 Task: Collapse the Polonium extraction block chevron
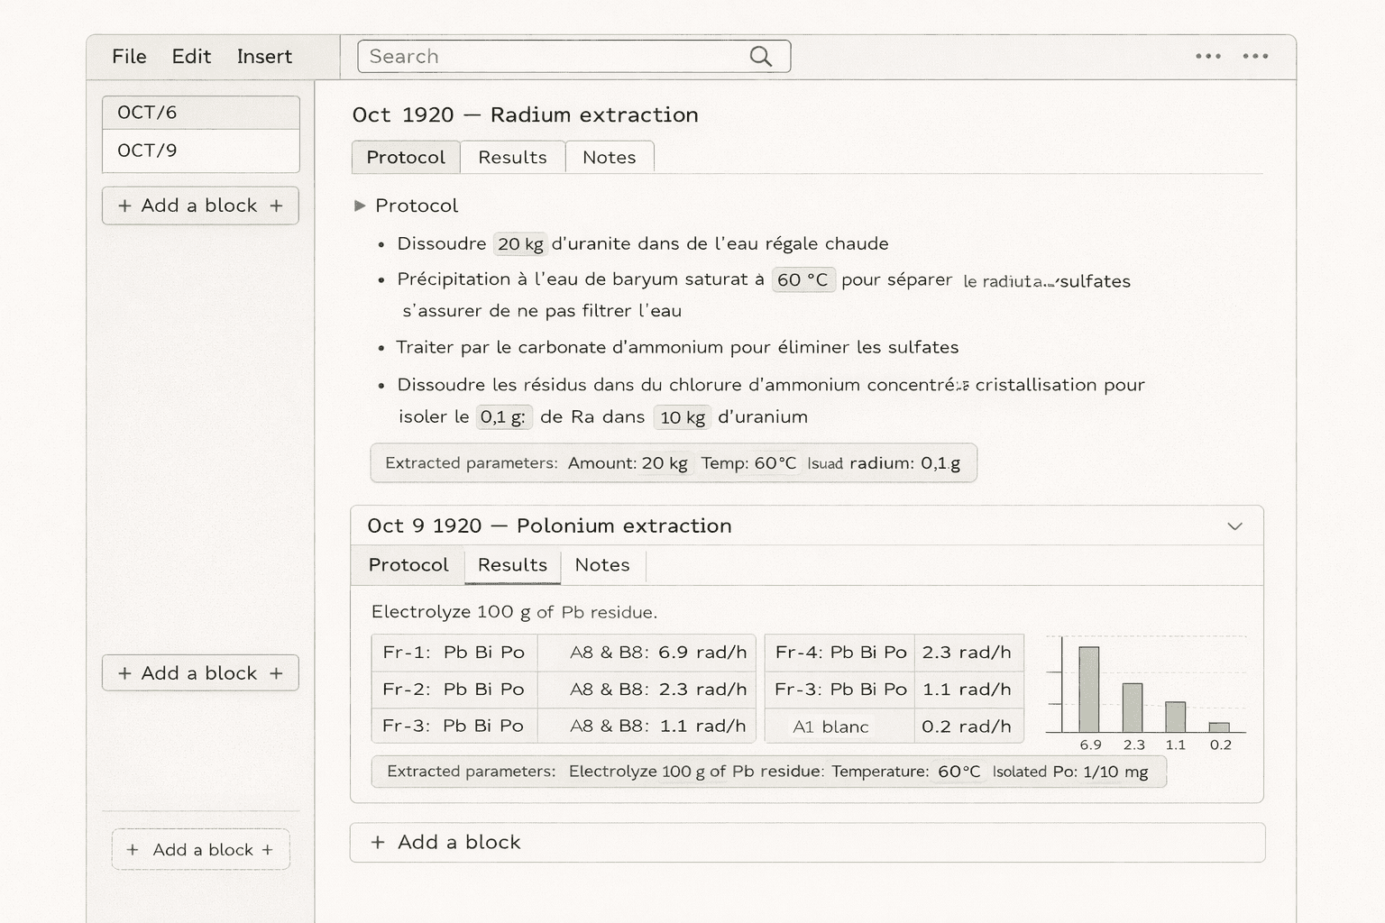click(x=1234, y=526)
